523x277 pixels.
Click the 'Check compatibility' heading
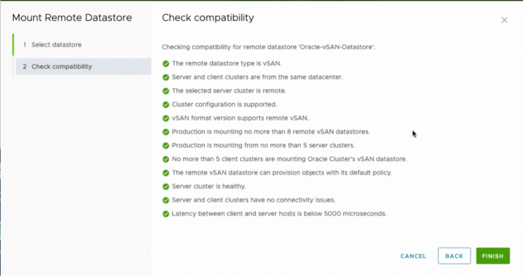[208, 18]
